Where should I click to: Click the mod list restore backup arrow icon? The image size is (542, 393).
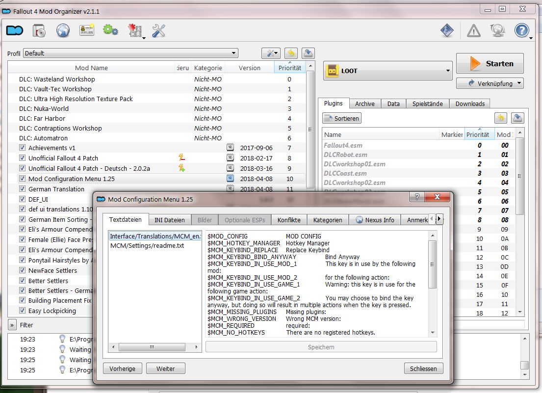(x=291, y=53)
